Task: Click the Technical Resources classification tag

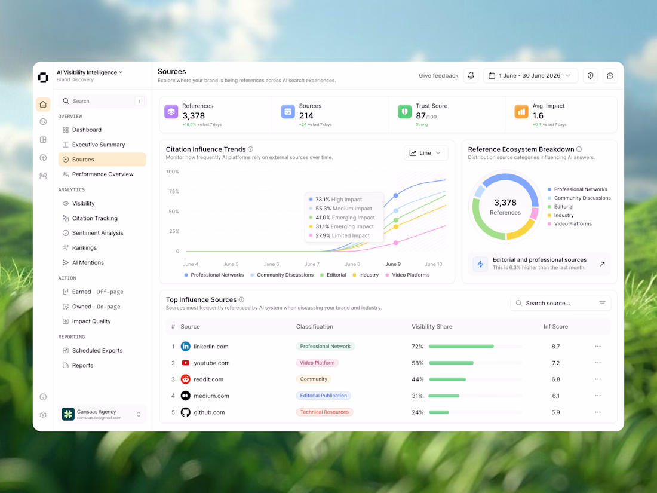Action: [324, 412]
